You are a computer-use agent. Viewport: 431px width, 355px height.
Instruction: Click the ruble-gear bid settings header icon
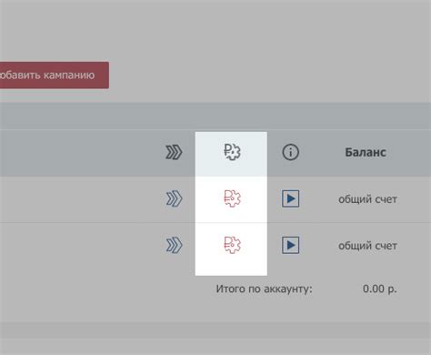point(232,152)
